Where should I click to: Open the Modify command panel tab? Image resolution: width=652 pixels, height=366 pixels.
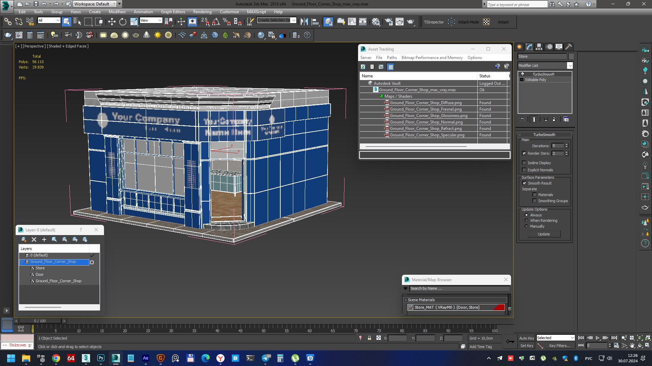[529, 47]
